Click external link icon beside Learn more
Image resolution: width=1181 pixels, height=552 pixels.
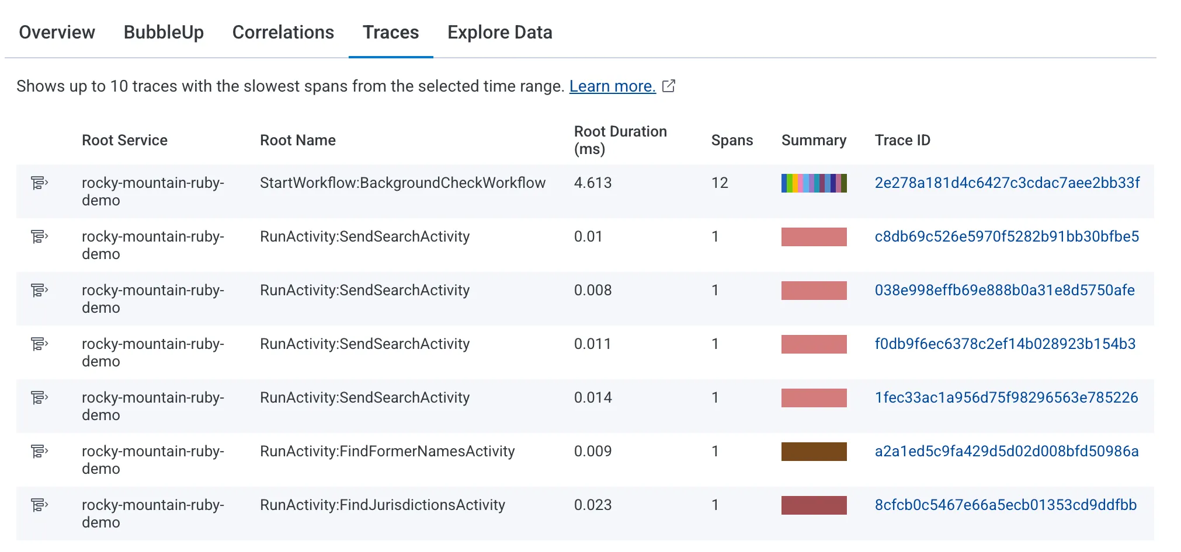[x=669, y=86]
